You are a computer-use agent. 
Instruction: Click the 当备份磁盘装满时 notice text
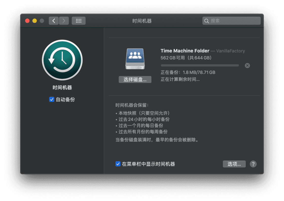pyautogui.click(x=157, y=140)
